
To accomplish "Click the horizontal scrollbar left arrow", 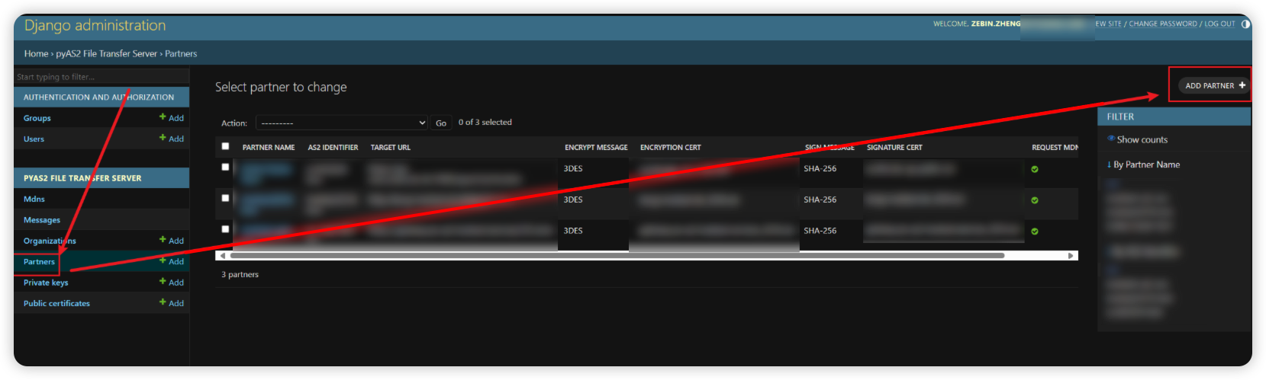I will tap(222, 256).
